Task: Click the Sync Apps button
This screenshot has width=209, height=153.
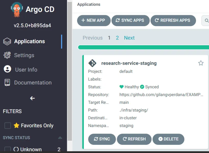Action: (x=130, y=20)
